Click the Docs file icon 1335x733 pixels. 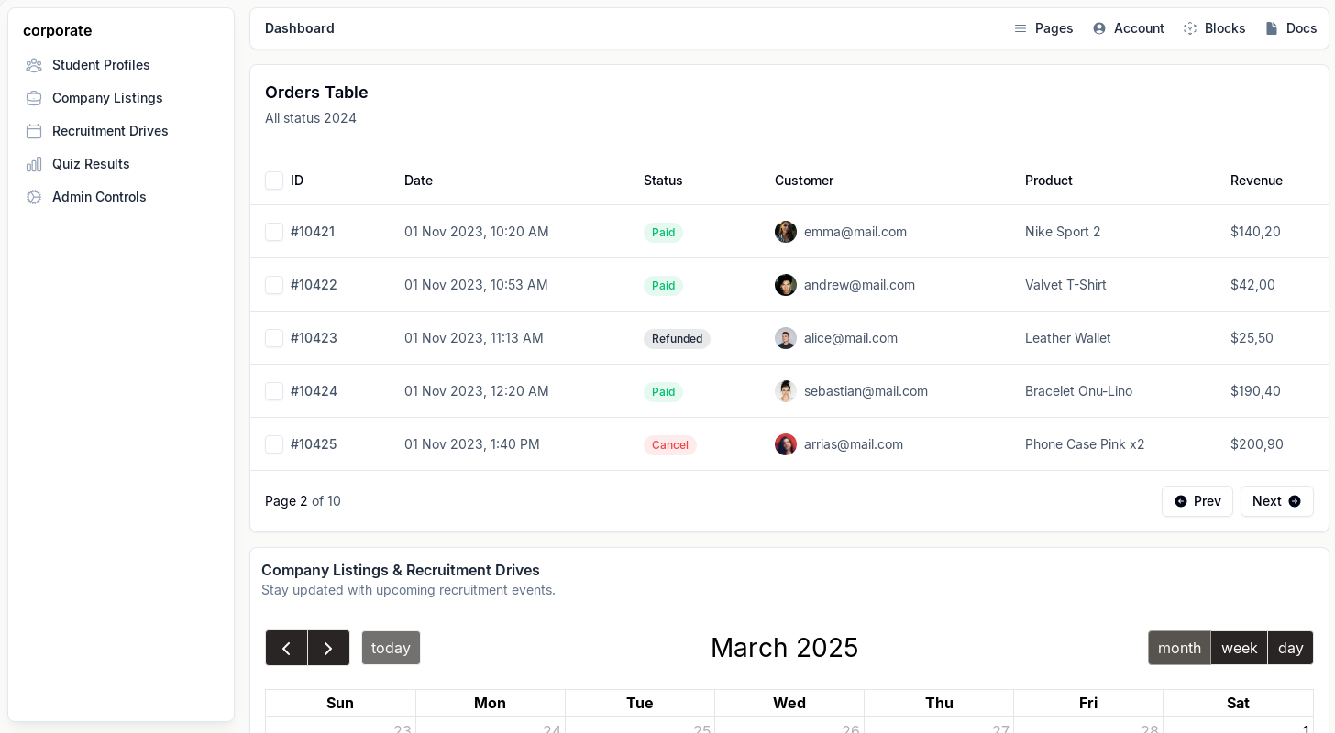point(1272,28)
